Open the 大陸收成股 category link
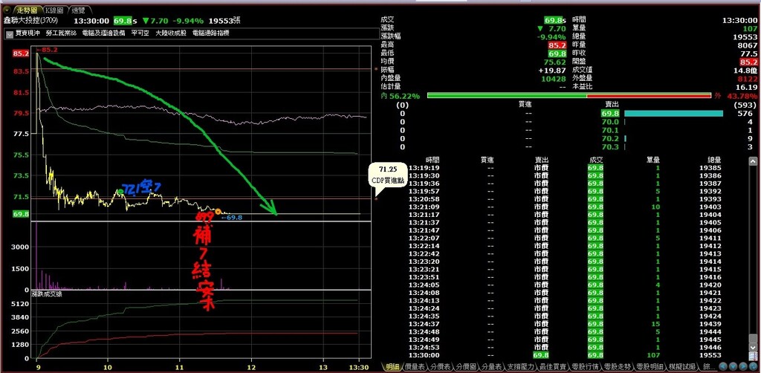761x373 pixels. [170, 33]
